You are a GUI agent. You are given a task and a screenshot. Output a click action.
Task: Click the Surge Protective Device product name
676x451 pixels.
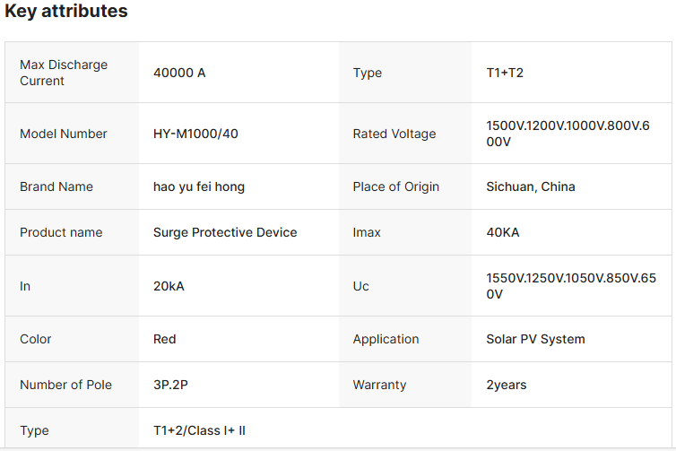pyautogui.click(x=225, y=232)
